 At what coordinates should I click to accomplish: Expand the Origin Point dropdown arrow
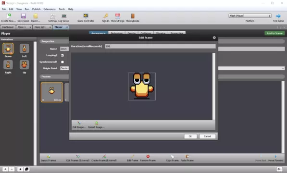[283, 68]
